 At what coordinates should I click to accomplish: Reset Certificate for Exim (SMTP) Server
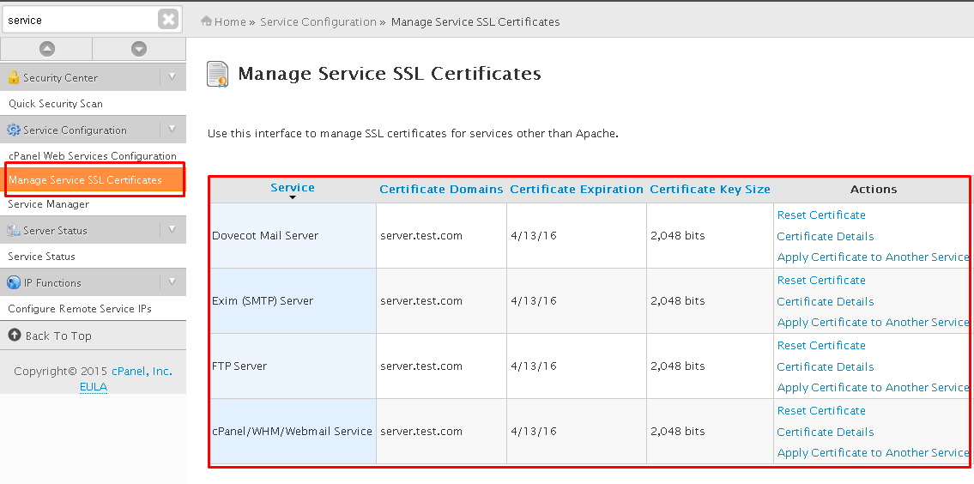click(x=821, y=281)
